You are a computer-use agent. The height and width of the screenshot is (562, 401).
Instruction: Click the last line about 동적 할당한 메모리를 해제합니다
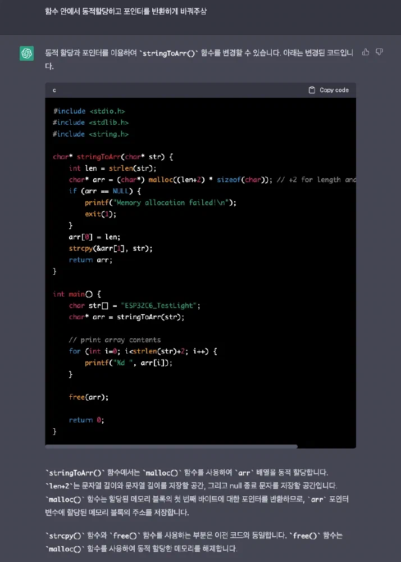point(141,549)
